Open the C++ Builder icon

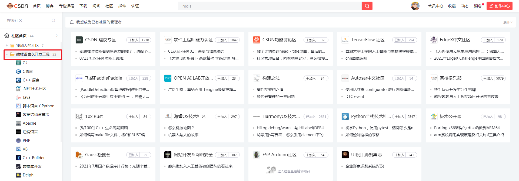[18, 158]
